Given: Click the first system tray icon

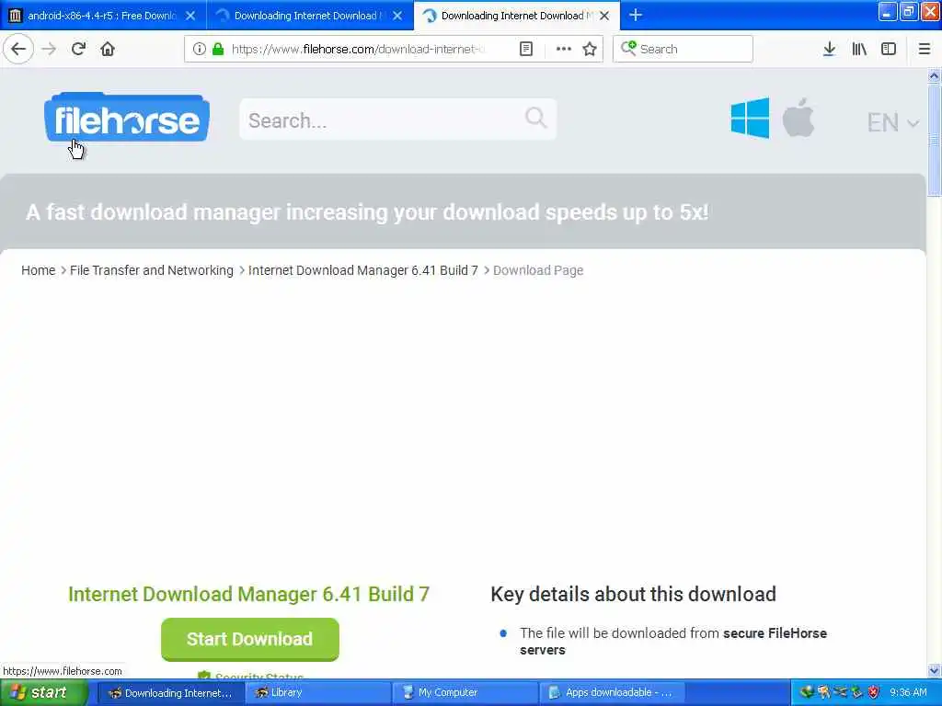Looking at the screenshot, I should (x=807, y=692).
